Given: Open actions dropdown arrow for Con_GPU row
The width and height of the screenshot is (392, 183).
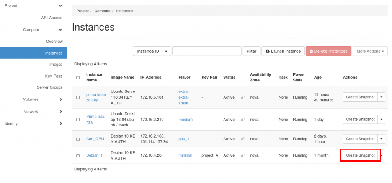Looking at the screenshot, I should [381, 139].
